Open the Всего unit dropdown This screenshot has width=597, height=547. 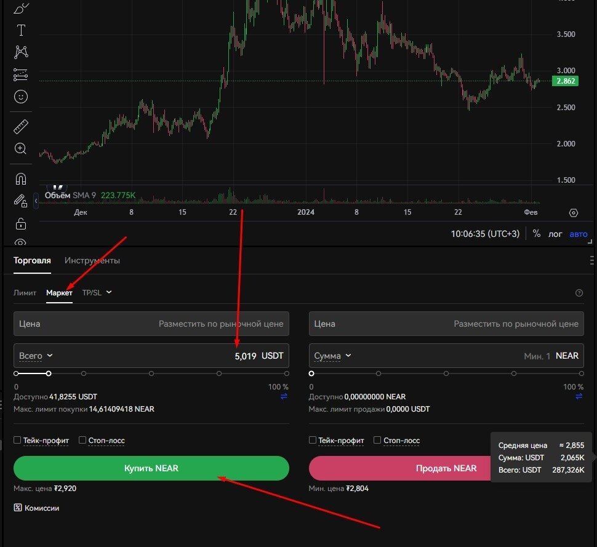coord(36,356)
